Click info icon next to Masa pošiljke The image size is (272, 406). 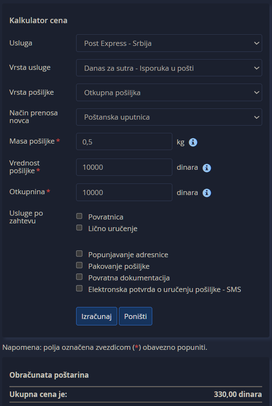[x=193, y=142]
